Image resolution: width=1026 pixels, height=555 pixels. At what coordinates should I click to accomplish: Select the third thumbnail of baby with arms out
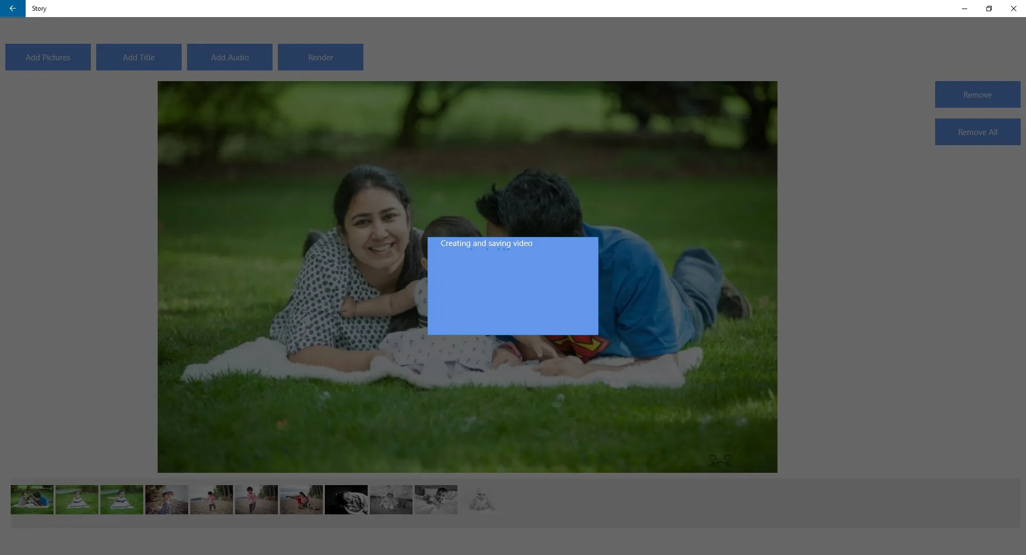(x=122, y=499)
